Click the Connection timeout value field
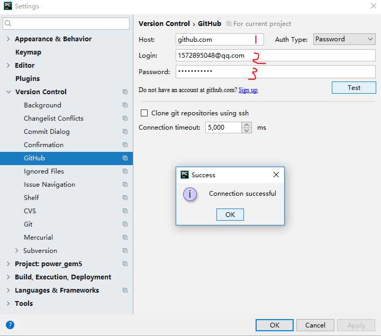Screen dimensions: 381x336 point(223,128)
